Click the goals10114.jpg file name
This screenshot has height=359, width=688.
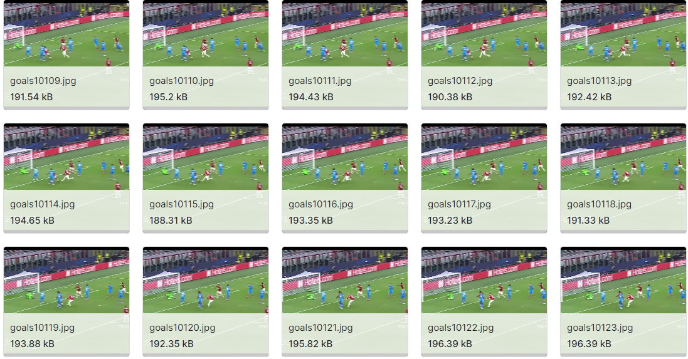coord(43,204)
